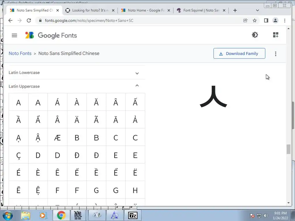This screenshot has width=295, height=221.
Task: Open the lambda app taskbar icon
Action: tap(97, 215)
